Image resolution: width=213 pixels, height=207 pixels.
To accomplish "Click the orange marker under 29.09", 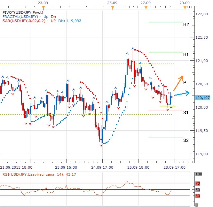I will tap(185, 8).
